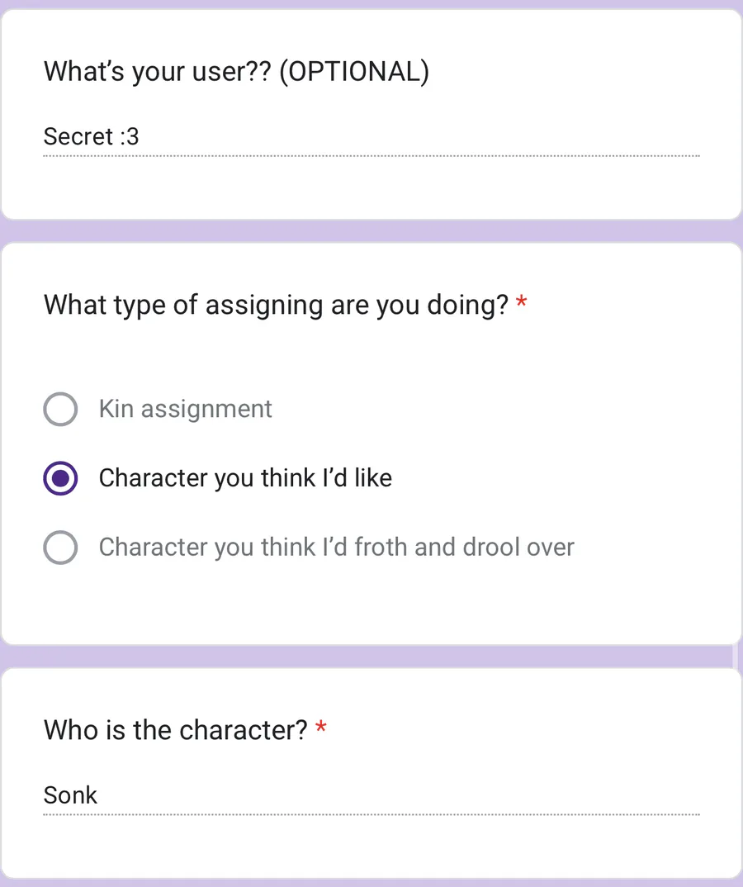Click the word 'Sonk' in the answer
This screenshot has width=743, height=887.
pyautogui.click(x=70, y=795)
